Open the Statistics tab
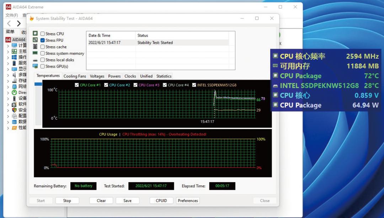384x218 pixels. coord(164,76)
